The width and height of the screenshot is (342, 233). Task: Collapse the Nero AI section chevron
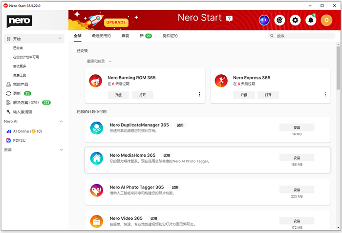[x=61, y=121]
